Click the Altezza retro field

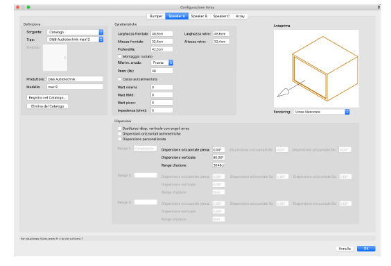coord(221,42)
